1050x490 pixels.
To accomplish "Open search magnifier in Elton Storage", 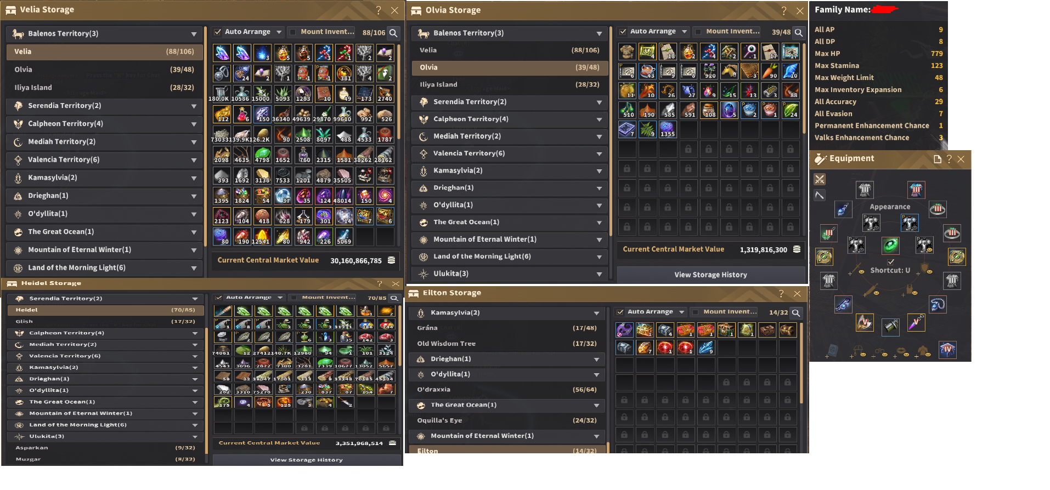I will tap(795, 312).
